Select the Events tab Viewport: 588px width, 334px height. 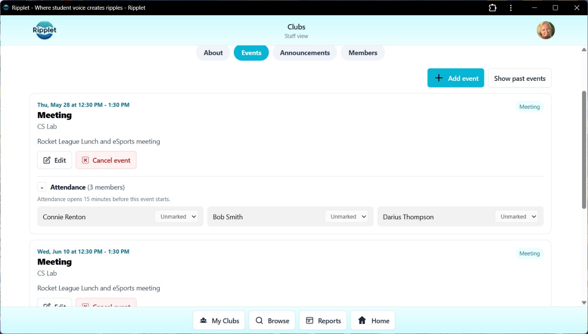pos(251,53)
